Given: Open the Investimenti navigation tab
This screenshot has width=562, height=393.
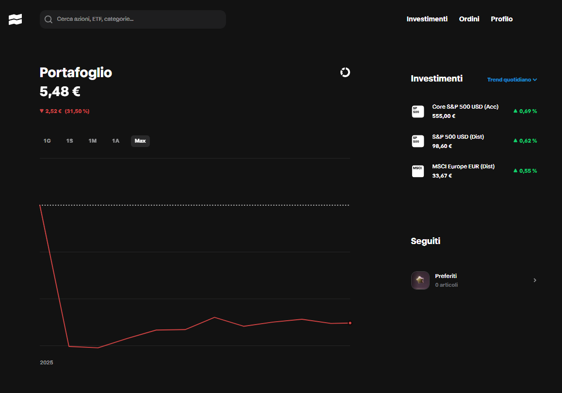Looking at the screenshot, I should point(427,19).
